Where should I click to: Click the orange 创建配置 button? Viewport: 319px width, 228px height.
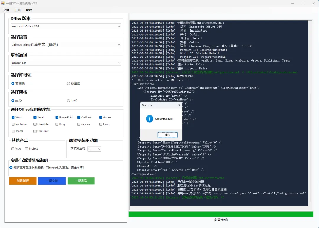point(23,181)
